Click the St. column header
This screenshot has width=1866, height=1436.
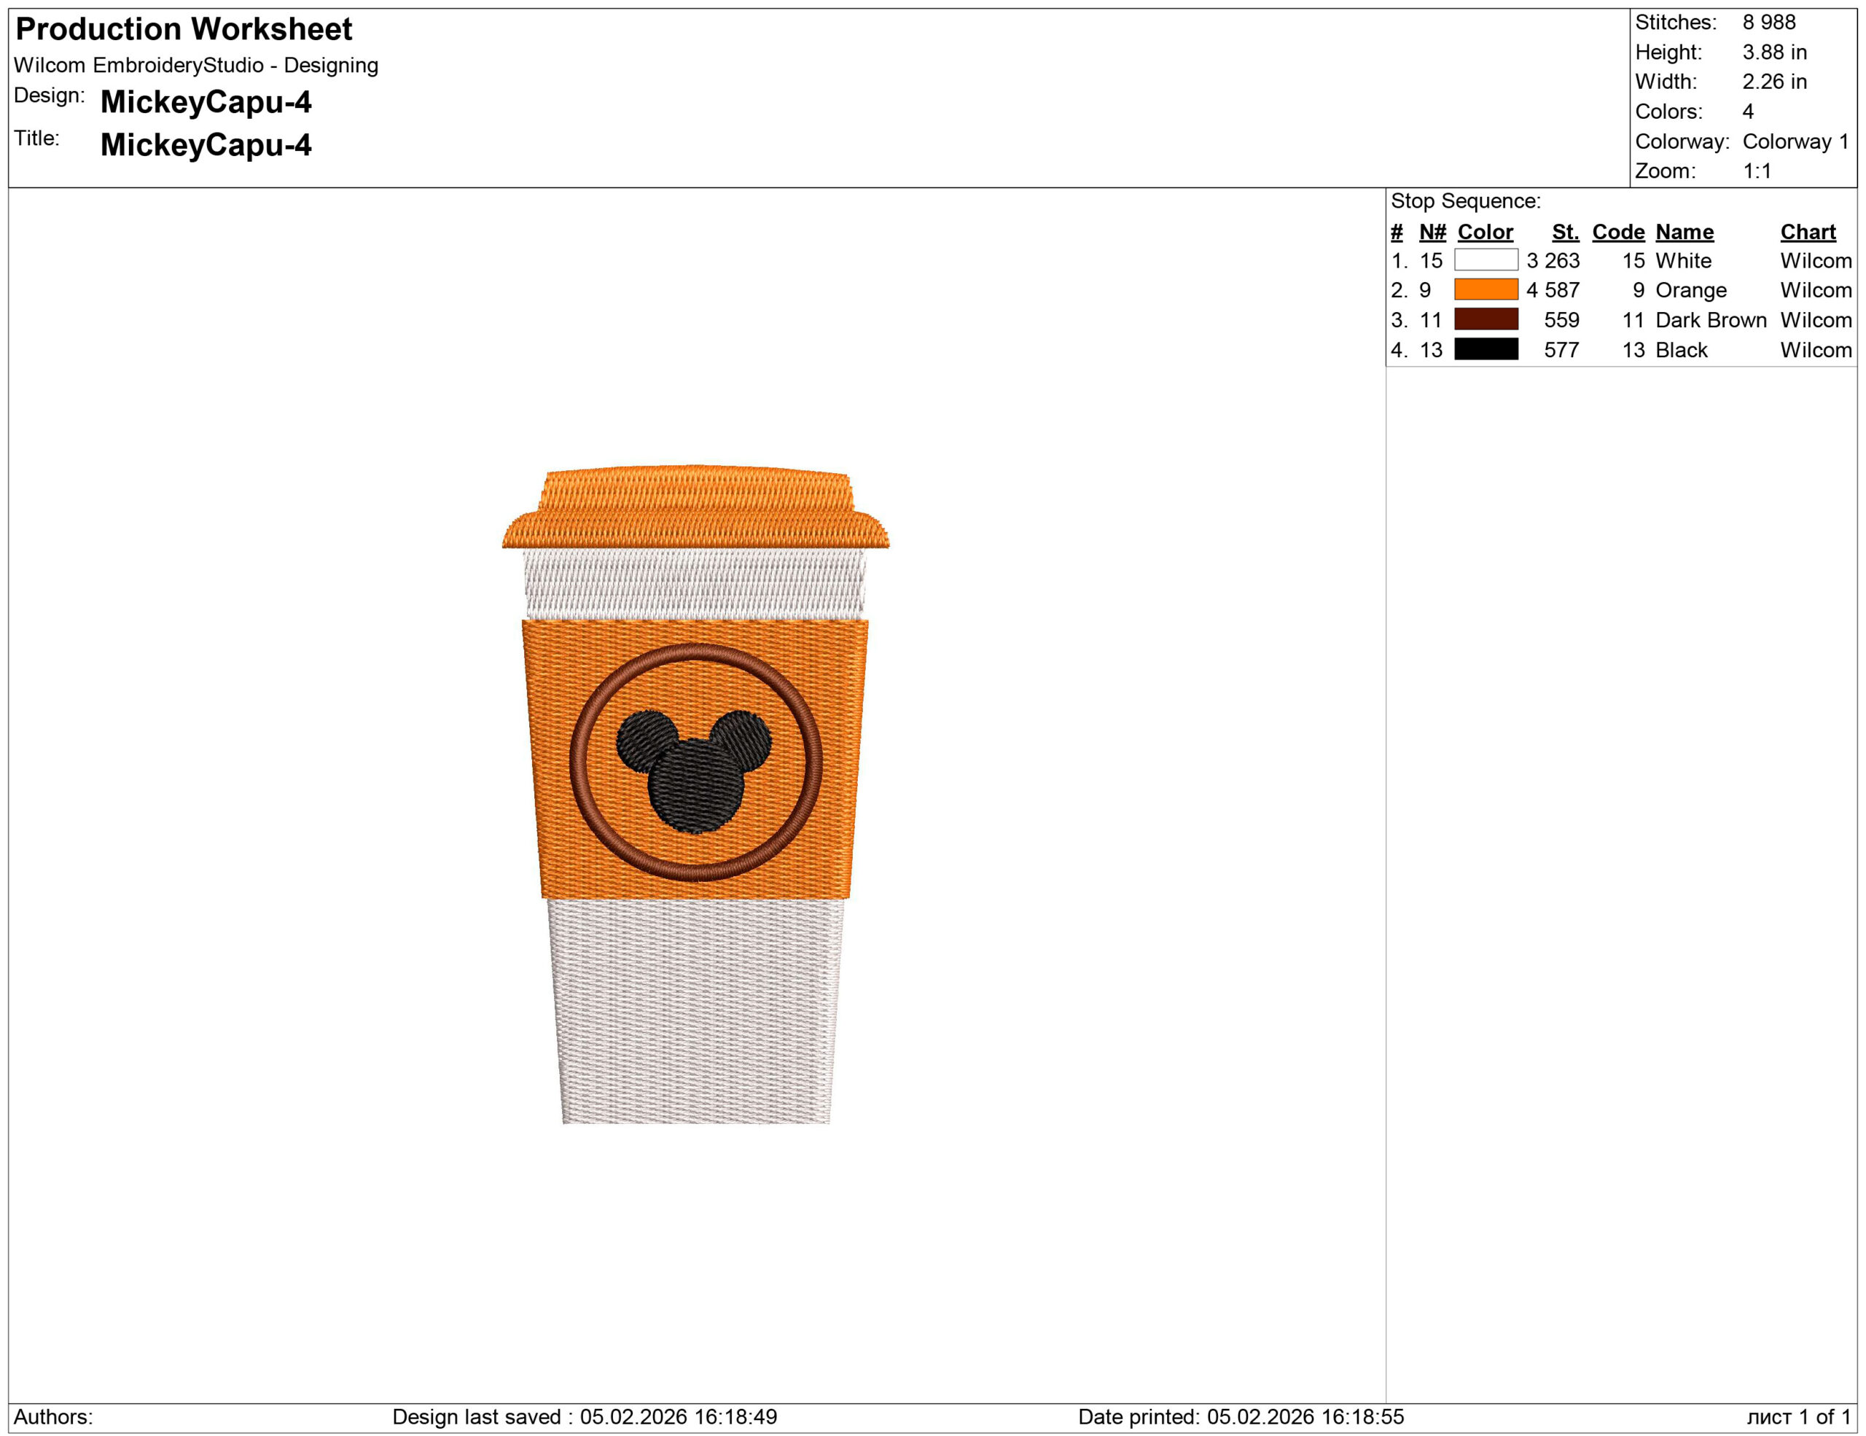pos(1565,232)
